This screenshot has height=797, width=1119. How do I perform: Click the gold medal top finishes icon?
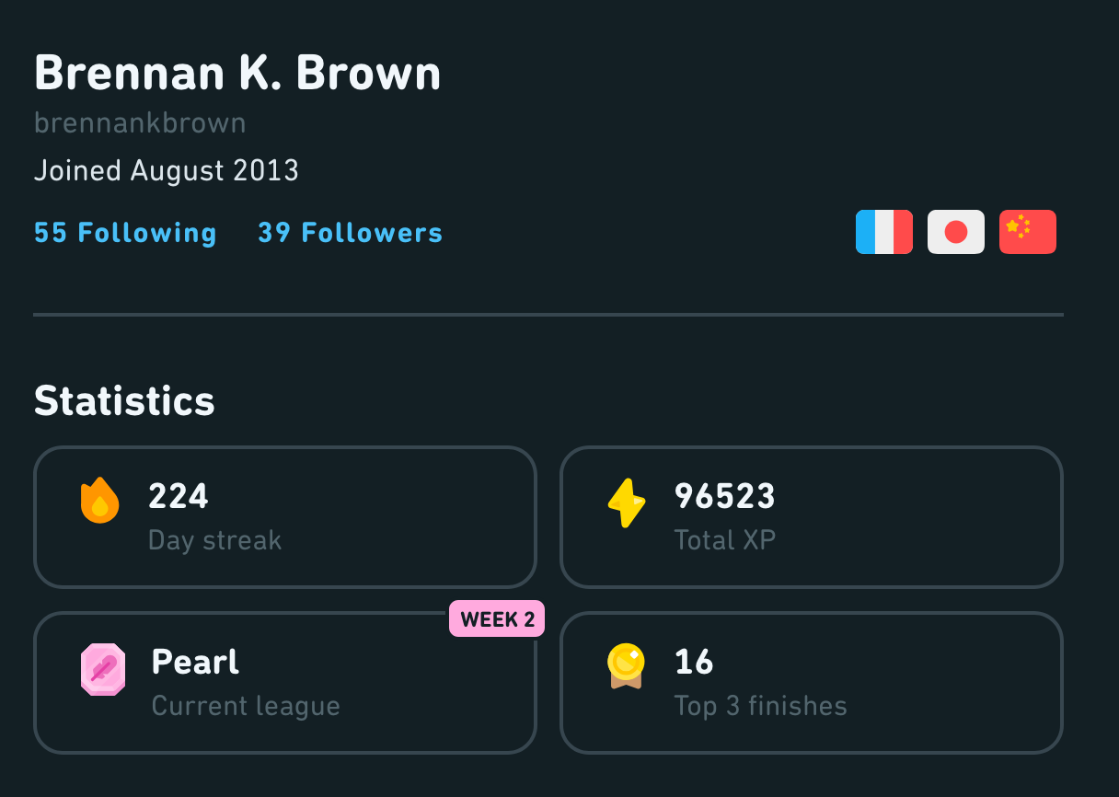(x=626, y=666)
